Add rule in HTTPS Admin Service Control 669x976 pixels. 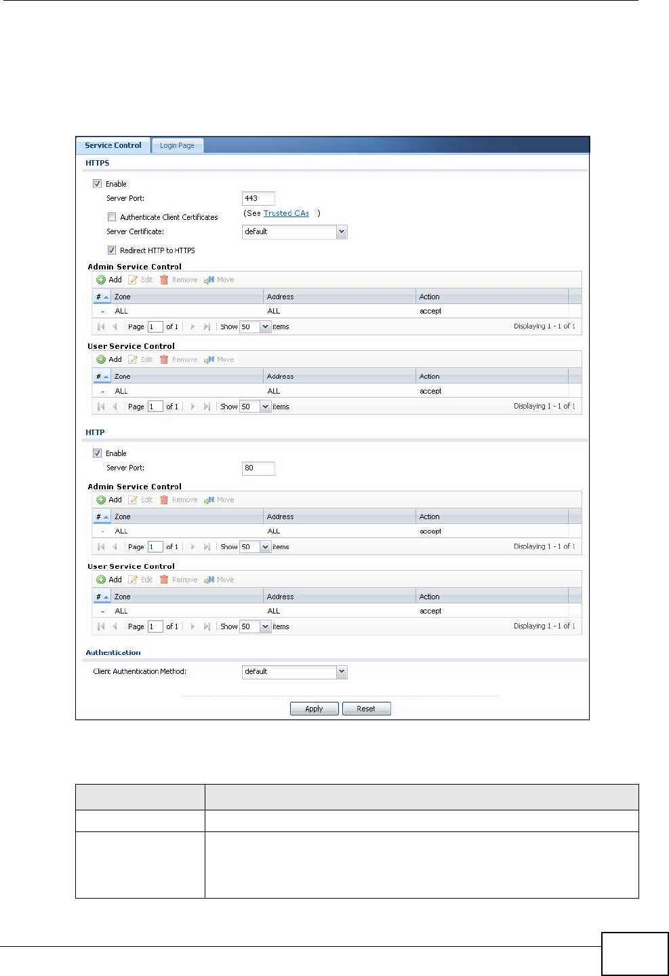(x=109, y=280)
